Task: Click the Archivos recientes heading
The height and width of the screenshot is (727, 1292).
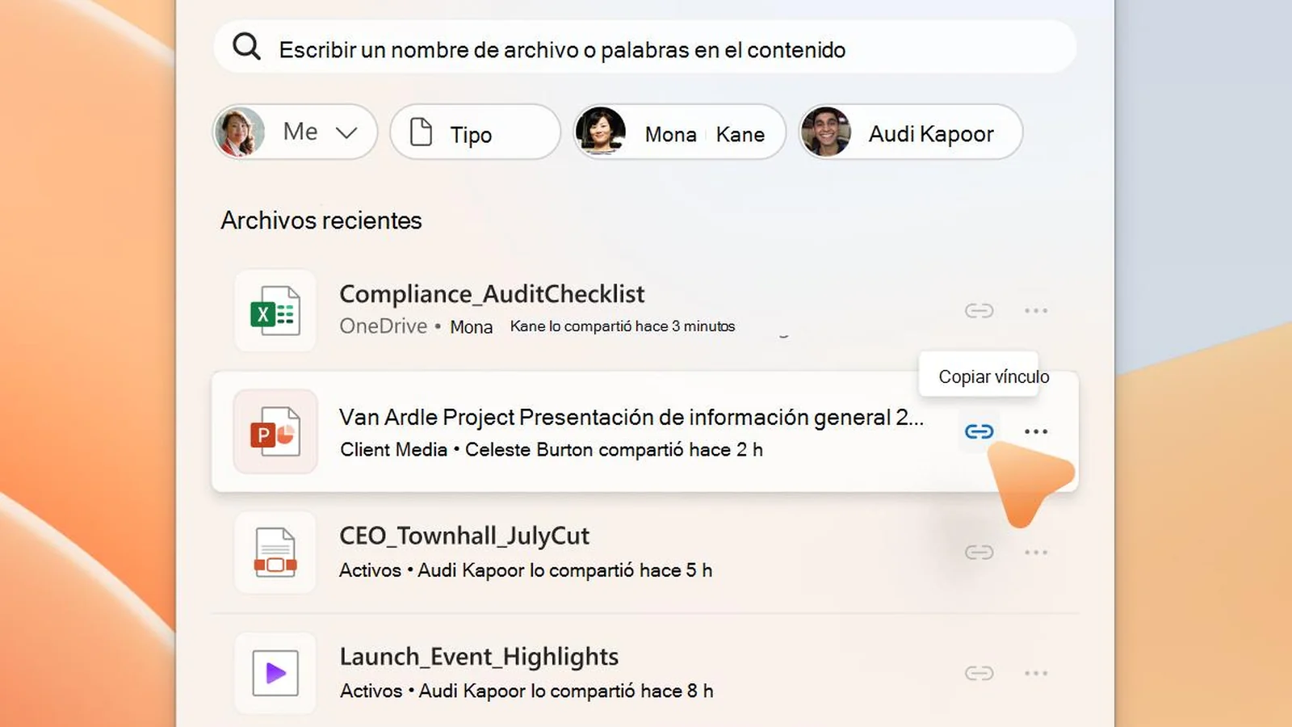Action: tap(321, 221)
